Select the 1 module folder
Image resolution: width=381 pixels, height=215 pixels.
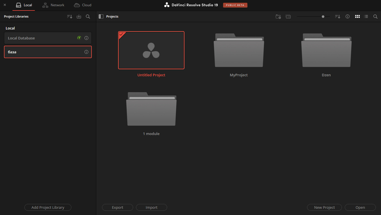151,109
